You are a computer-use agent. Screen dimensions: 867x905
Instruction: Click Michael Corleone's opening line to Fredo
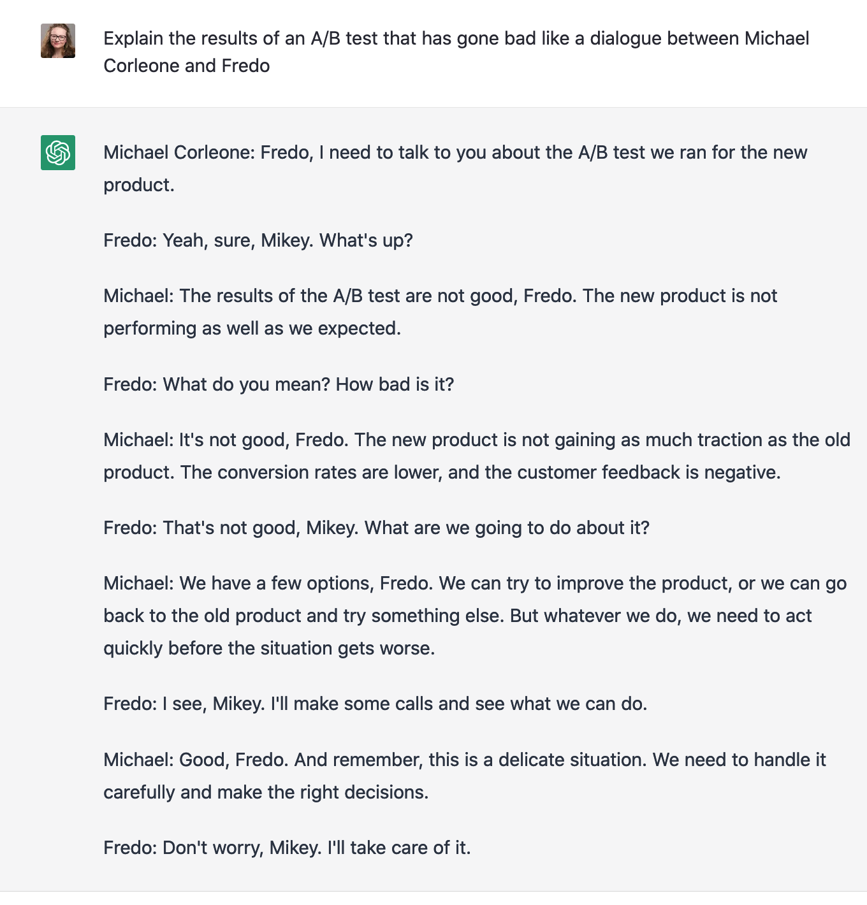click(455, 168)
